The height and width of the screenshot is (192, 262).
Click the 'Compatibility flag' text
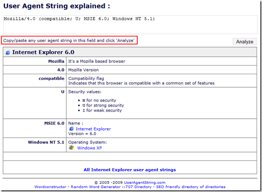coord(86,78)
